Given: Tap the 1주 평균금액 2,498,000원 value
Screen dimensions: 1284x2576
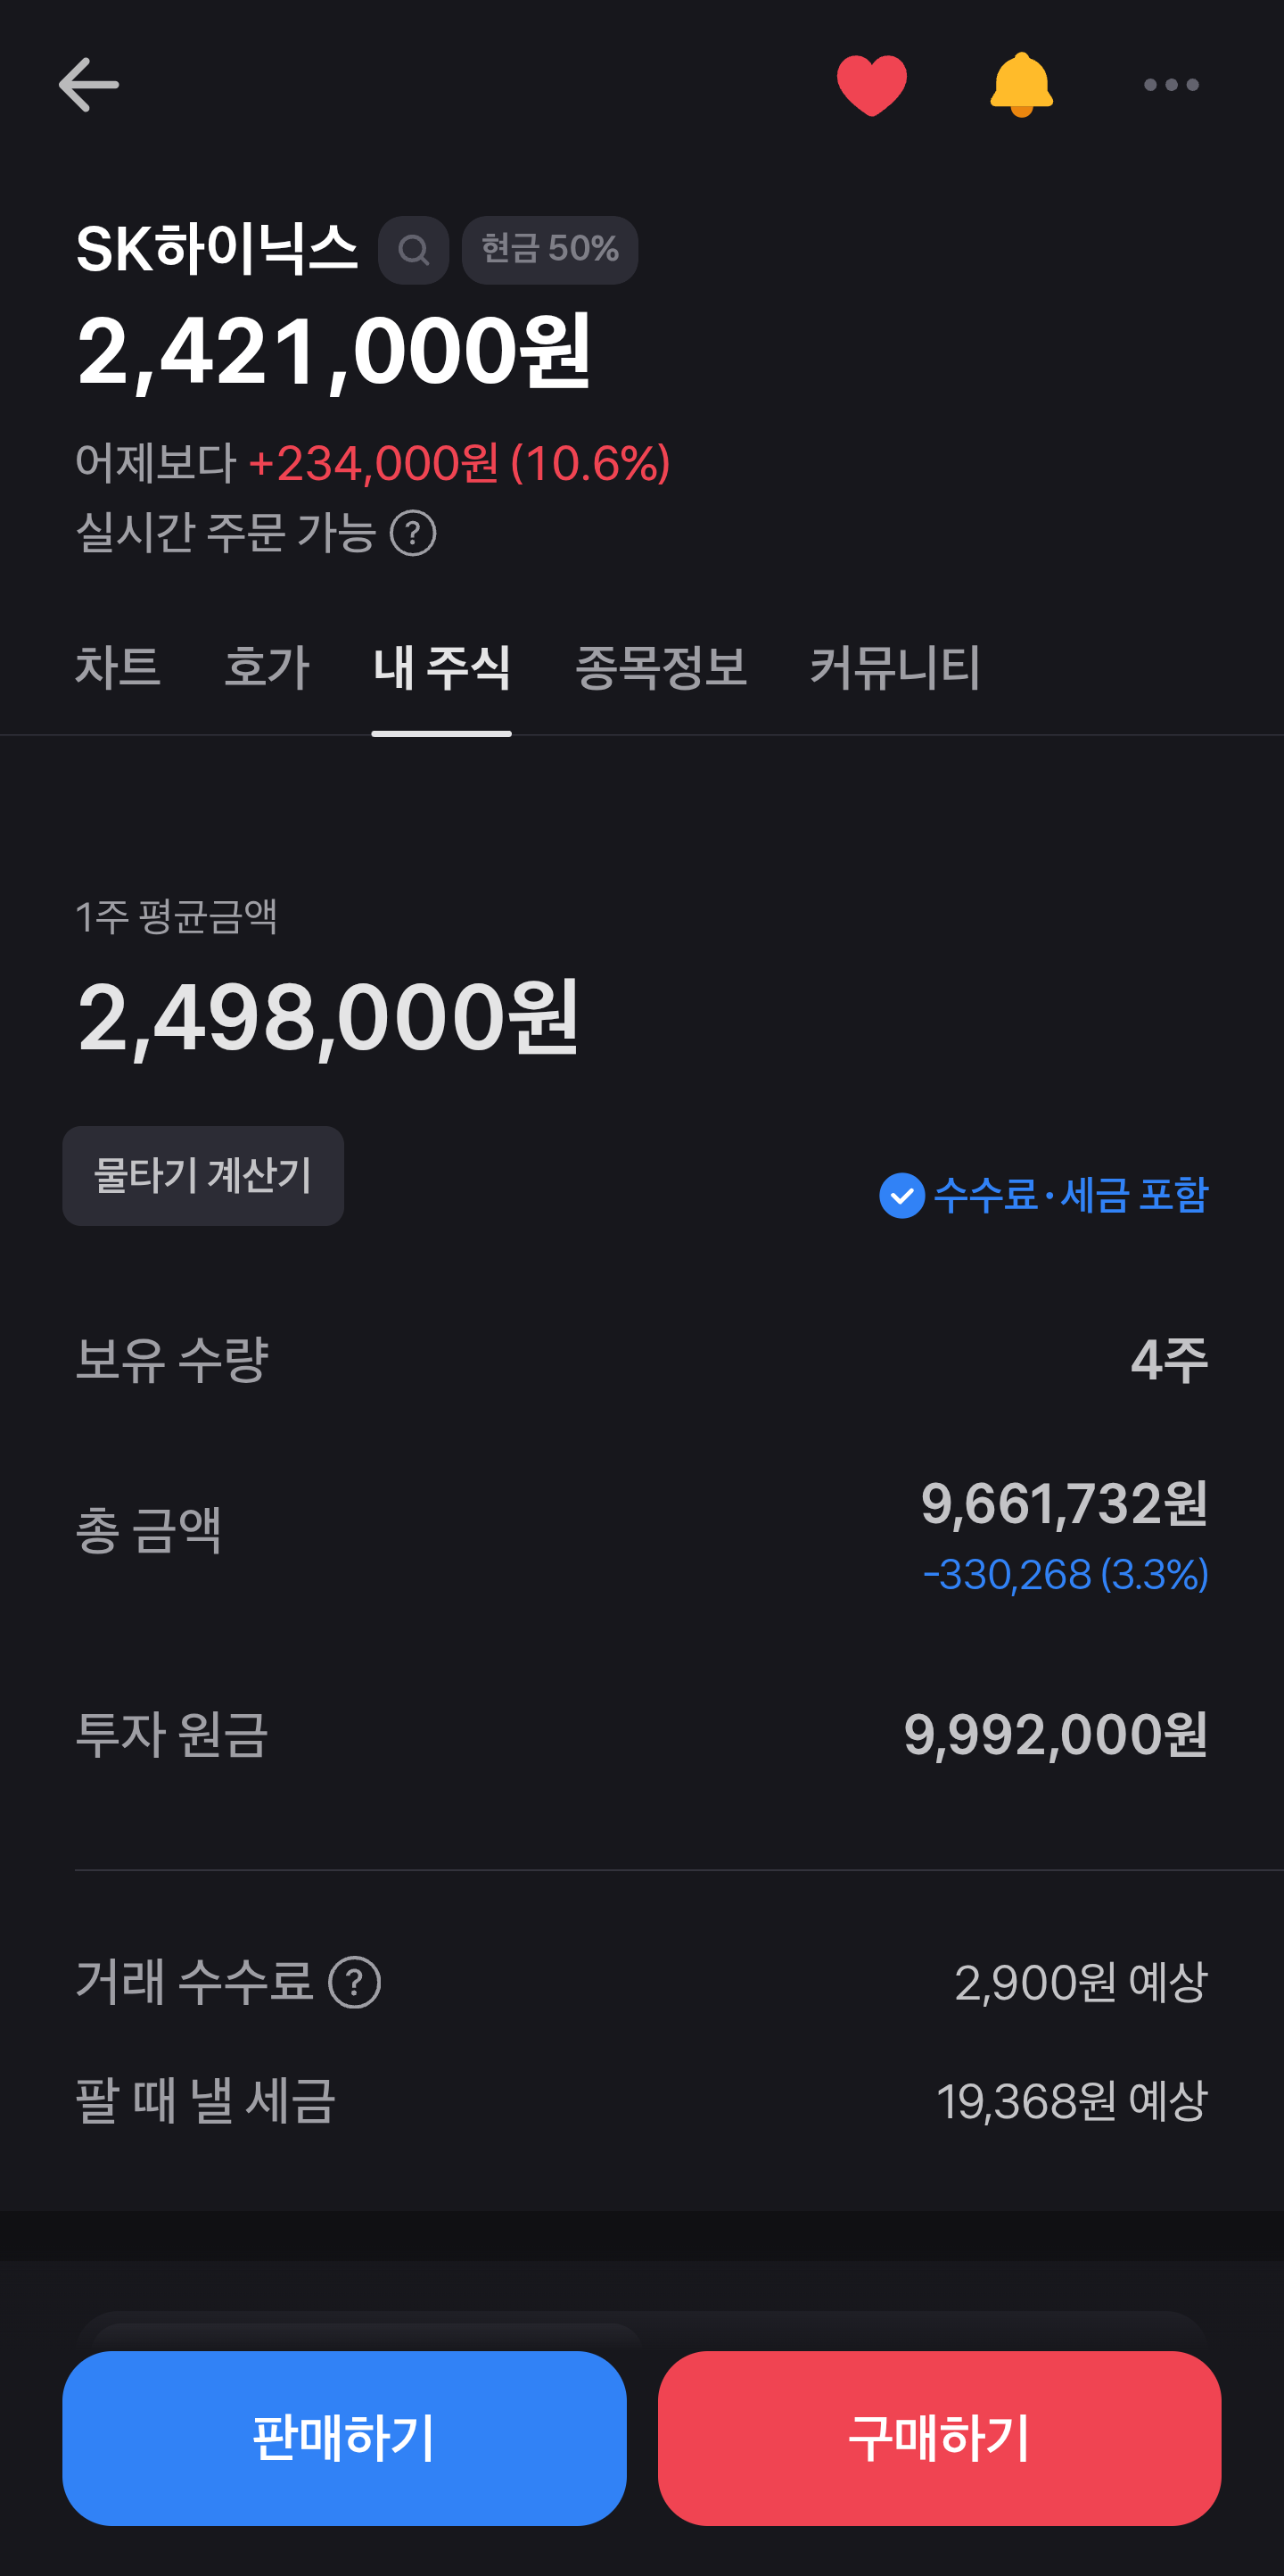Looking at the screenshot, I should pyautogui.click(x=326, y=1017).
